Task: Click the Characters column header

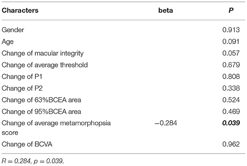Action: point(20,11)
